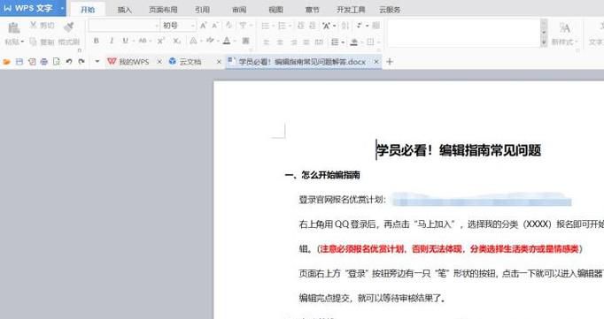Screen dimensions: 604x319
Task: Click the line 编辑完点提交，就可以等待审核结果了
Action: 373,298
